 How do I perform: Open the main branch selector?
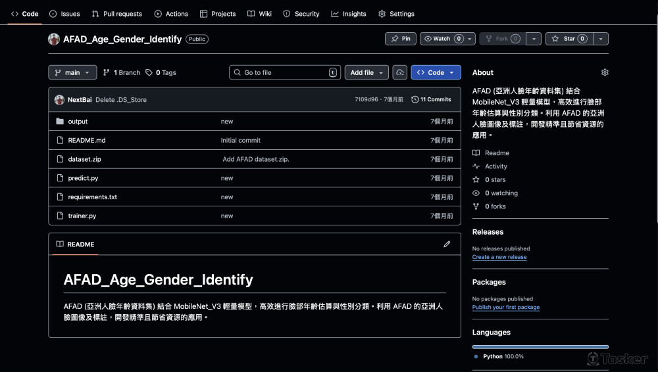(x=72, y=72)
